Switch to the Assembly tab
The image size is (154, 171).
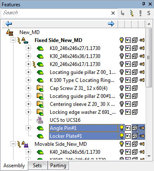coord(14,166)
